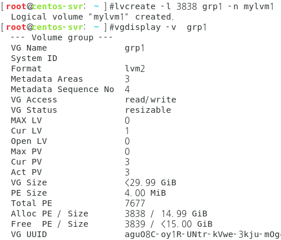
Task: Click the Total PE label
Action: pyautogui.click(x=32, y=203)
